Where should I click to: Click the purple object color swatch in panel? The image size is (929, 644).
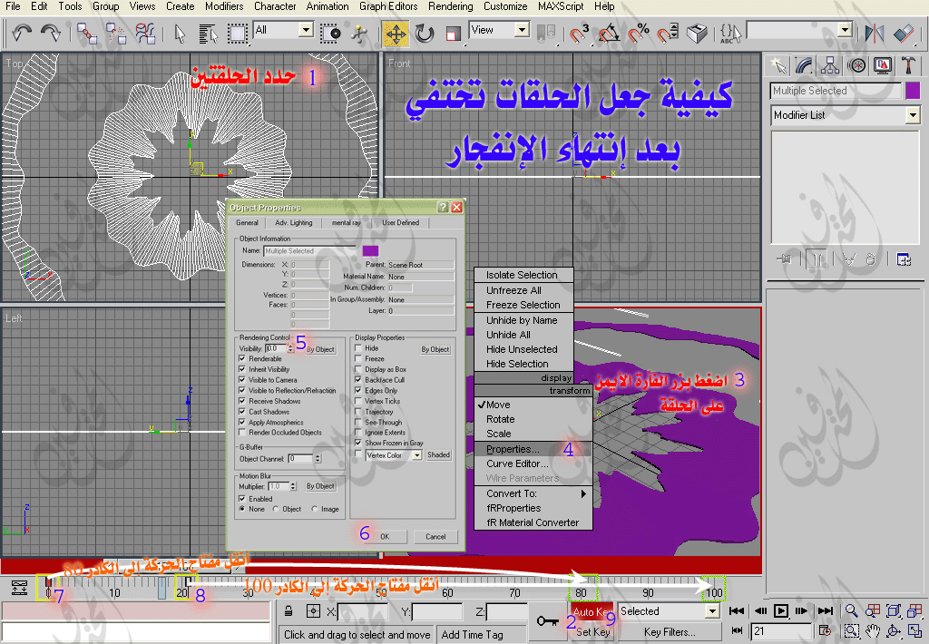[x=913, y=91]
